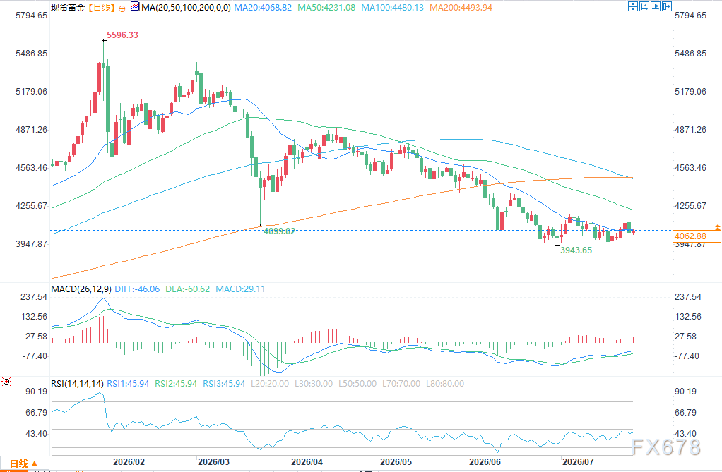Open the 日线 period dropdown at bottom left
The height and width of the screenshot is (472, 722).
pos(23,464)
